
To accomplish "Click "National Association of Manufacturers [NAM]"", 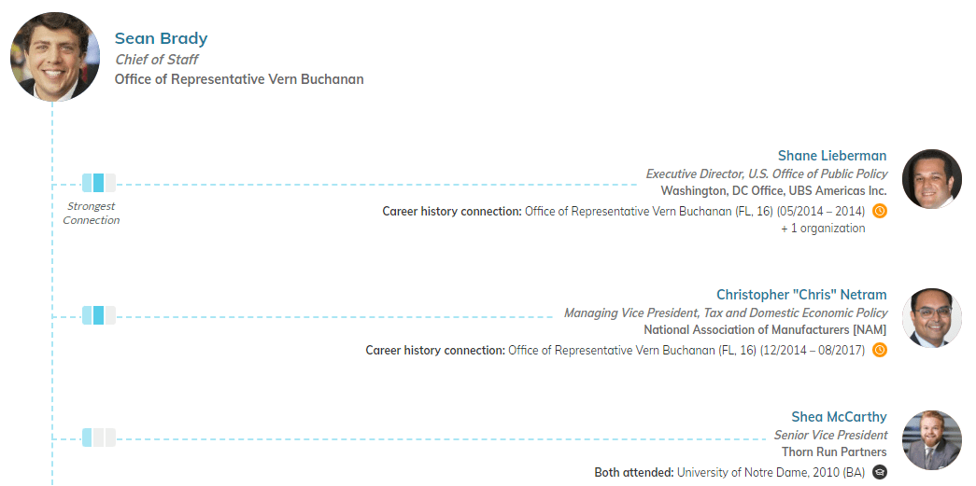I will coord(765,330).
